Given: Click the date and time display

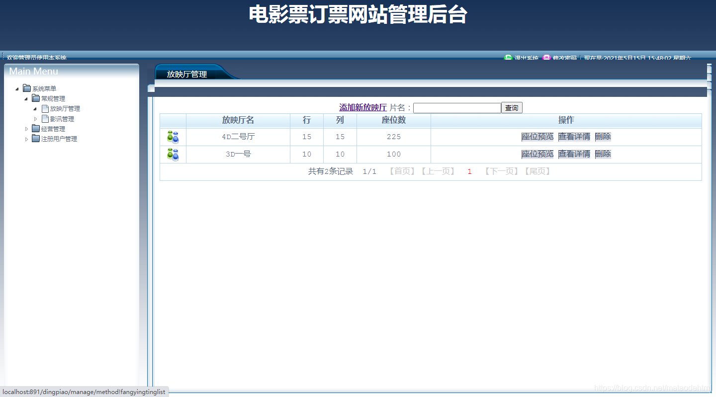Looking at the screenshot, I should [x=637, y=58].
